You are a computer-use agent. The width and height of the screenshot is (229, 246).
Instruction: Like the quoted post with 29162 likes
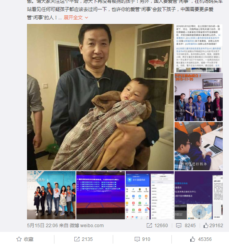click(x=206, y=226)
